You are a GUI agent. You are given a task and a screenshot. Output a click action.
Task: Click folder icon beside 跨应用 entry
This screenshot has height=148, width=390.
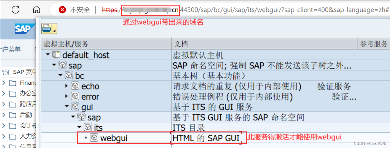12,104
